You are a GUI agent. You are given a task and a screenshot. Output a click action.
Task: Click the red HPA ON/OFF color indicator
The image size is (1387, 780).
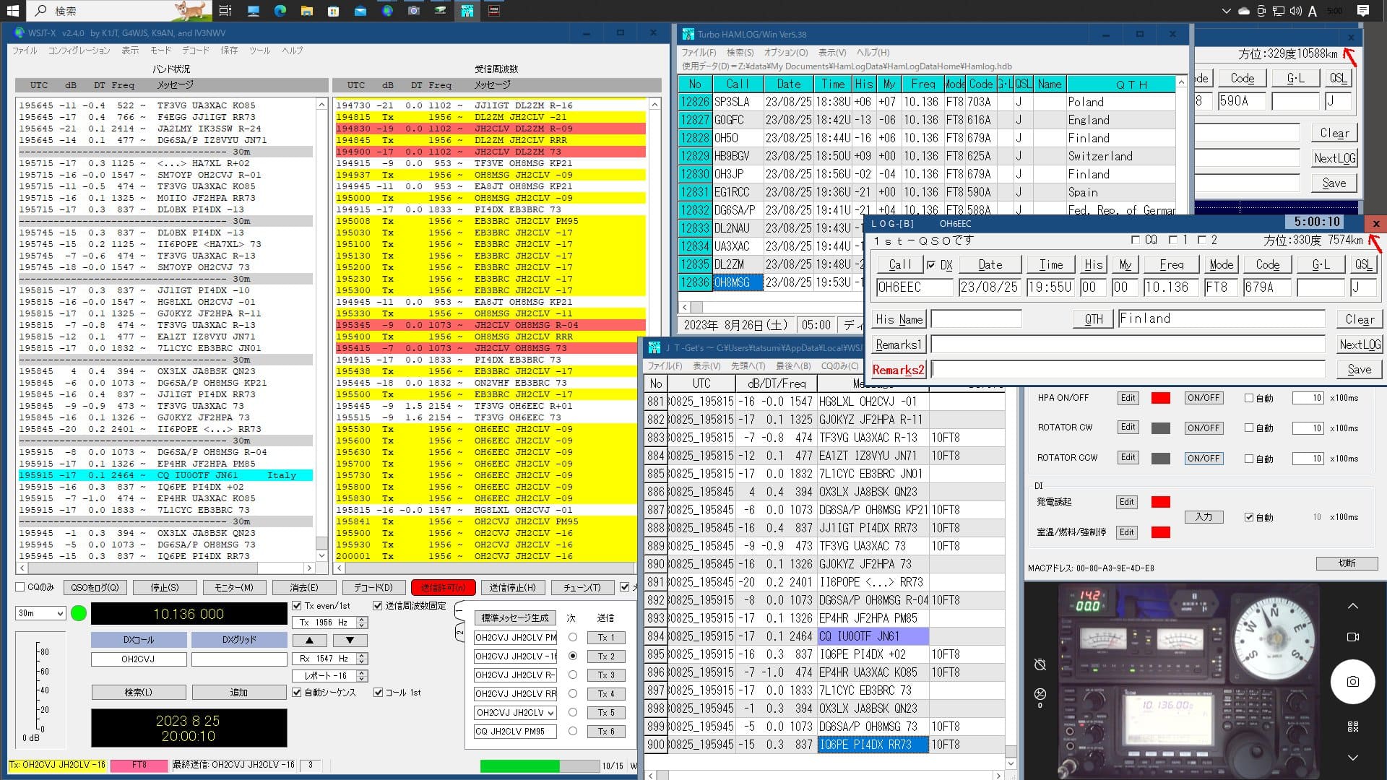(1160, 398)
